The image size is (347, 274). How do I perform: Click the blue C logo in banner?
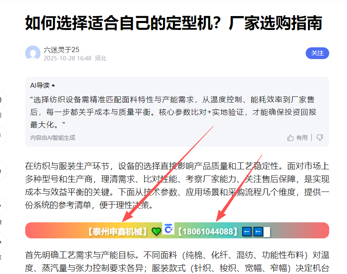168,228
